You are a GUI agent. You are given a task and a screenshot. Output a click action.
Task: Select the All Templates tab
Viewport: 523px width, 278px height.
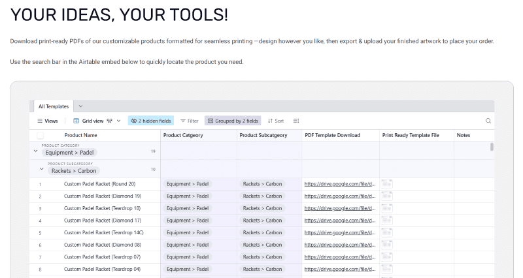tap(54, 106)
